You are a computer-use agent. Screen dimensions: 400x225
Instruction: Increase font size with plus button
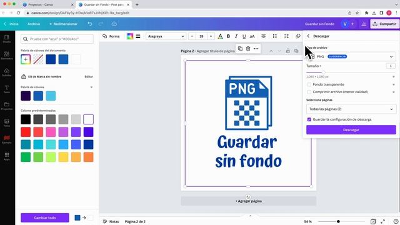pos(211,36)
